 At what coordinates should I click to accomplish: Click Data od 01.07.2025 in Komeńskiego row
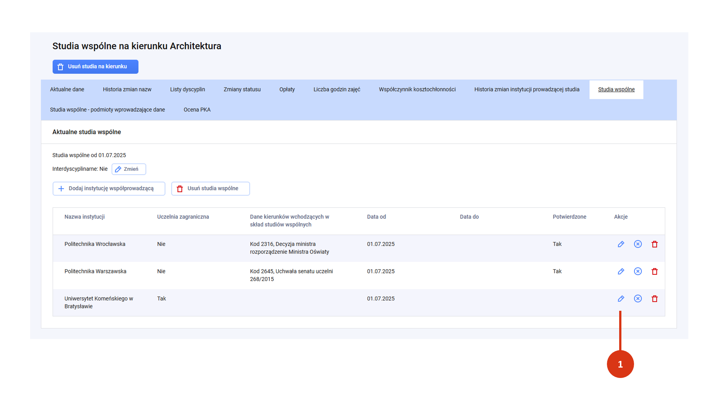[381, 299]
